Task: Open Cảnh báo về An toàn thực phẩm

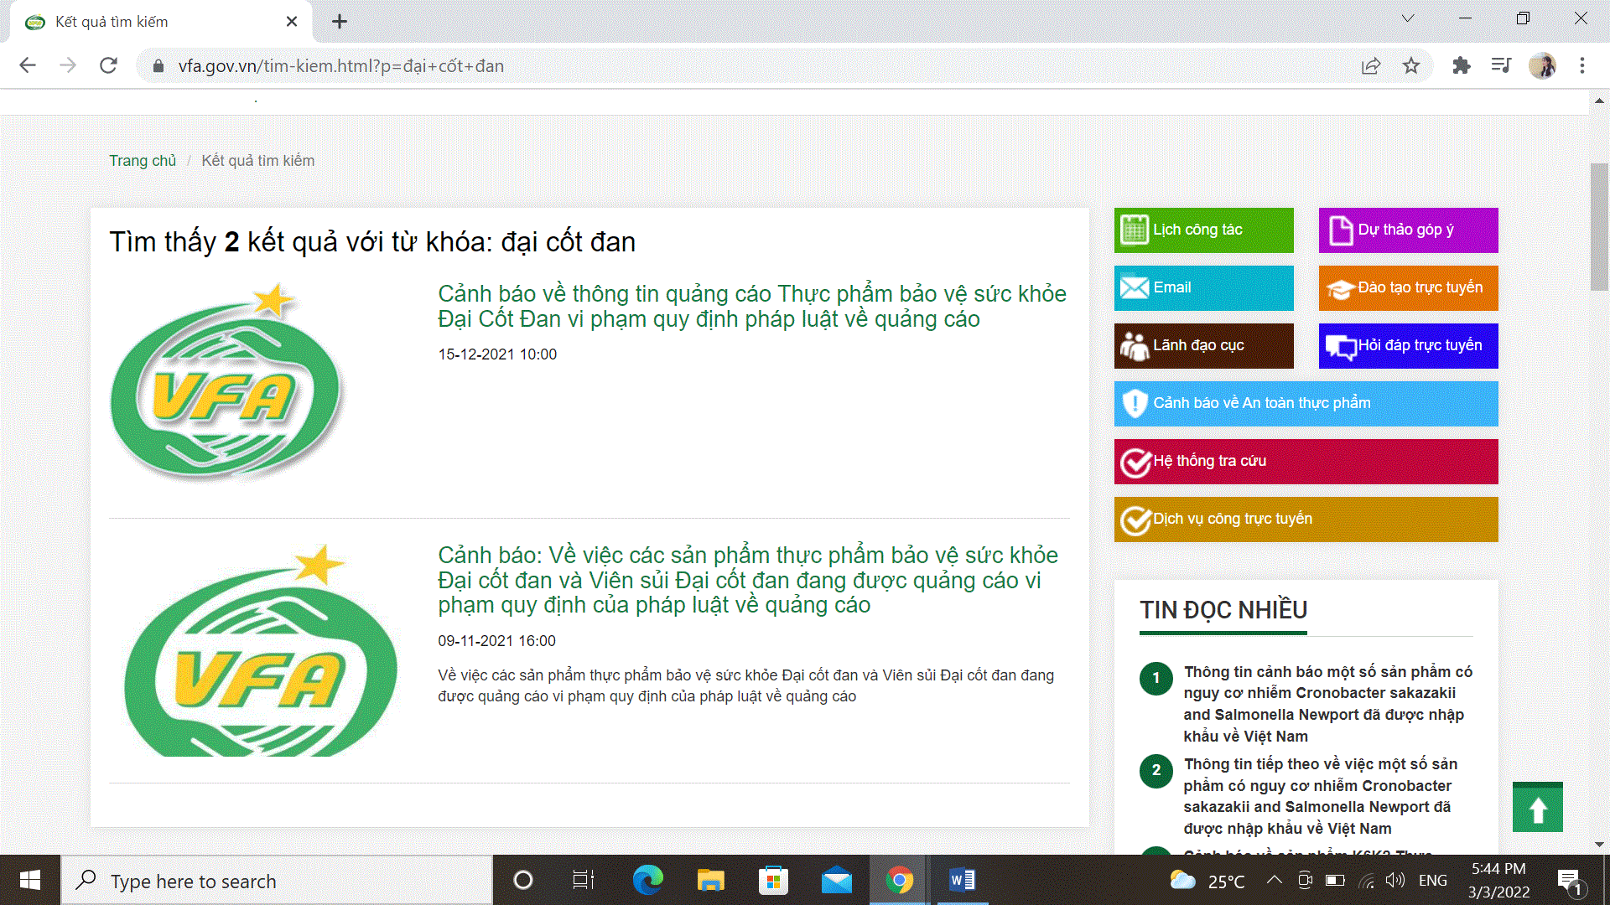Action: [x=1306, y=403]
